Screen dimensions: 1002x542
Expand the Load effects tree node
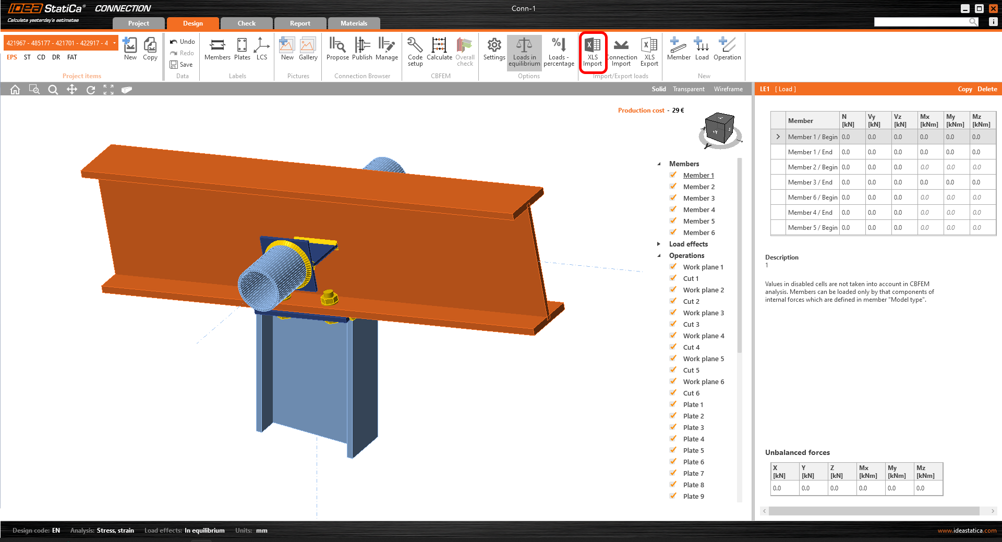point(658,243)
